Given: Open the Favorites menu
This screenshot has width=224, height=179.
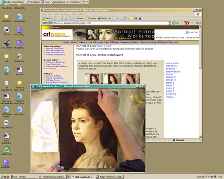Looking at the screenshot, I should [65, 14].
